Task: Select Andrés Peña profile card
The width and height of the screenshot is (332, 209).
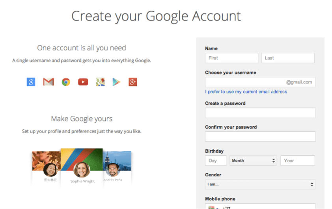Action: tap(117, 167)
